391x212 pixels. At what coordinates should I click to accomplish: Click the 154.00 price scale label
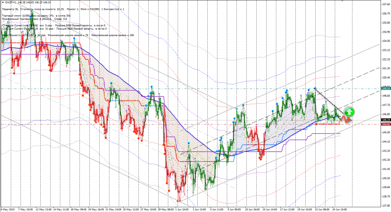point(386,41)
